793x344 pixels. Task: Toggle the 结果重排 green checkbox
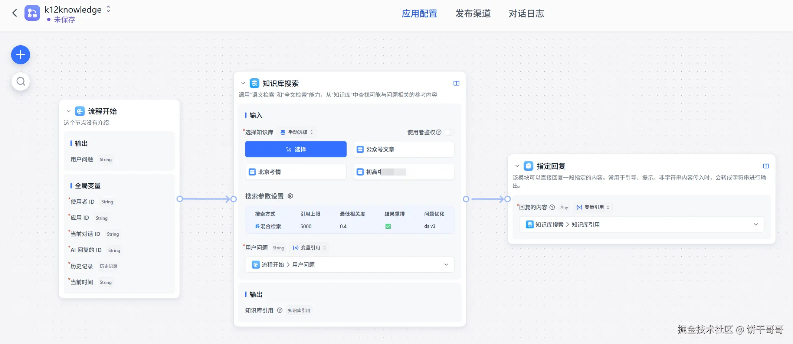pyautogui.click(x=388, y=226)
